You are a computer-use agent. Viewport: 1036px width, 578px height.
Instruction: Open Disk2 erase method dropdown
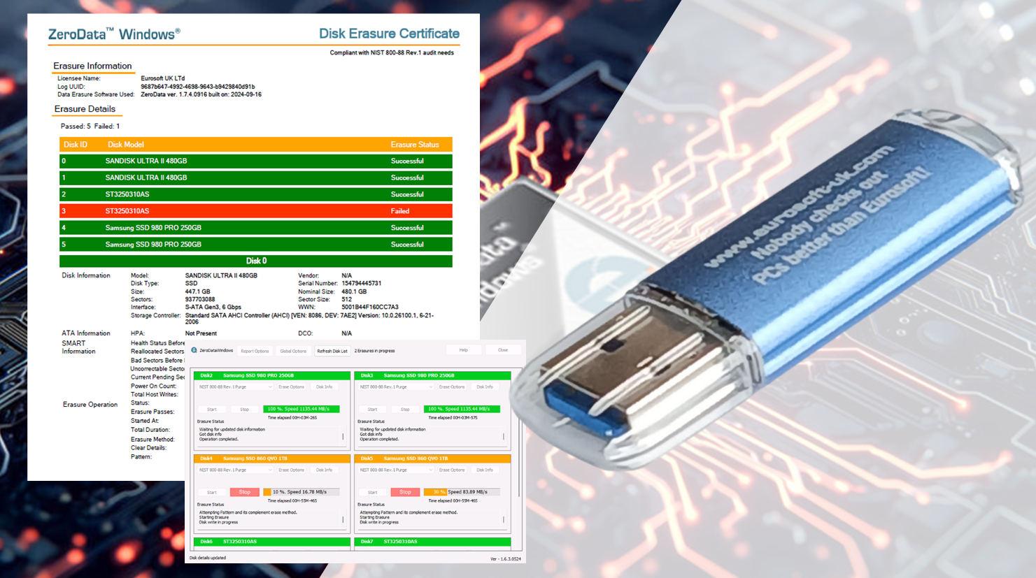tap(235, 386)
